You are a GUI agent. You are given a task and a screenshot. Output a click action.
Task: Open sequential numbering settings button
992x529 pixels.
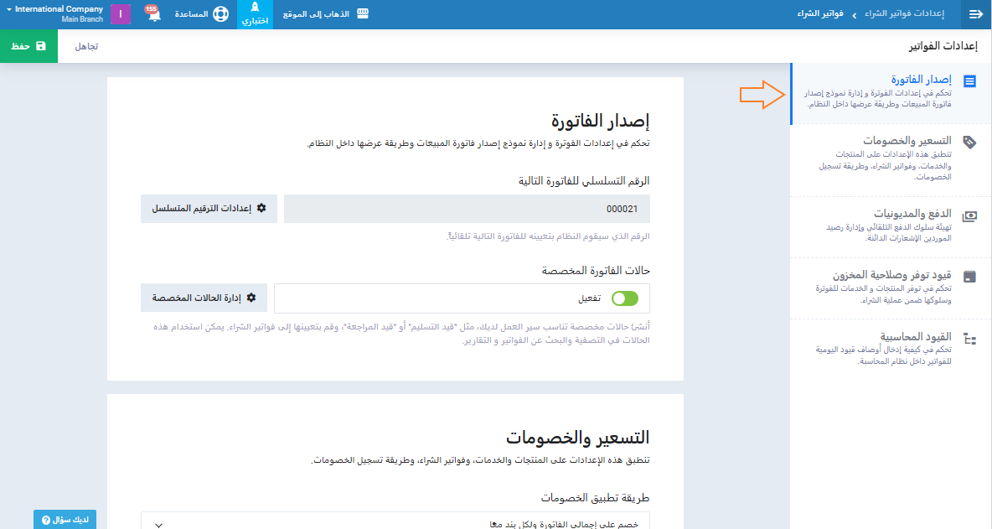pos(209,208)
